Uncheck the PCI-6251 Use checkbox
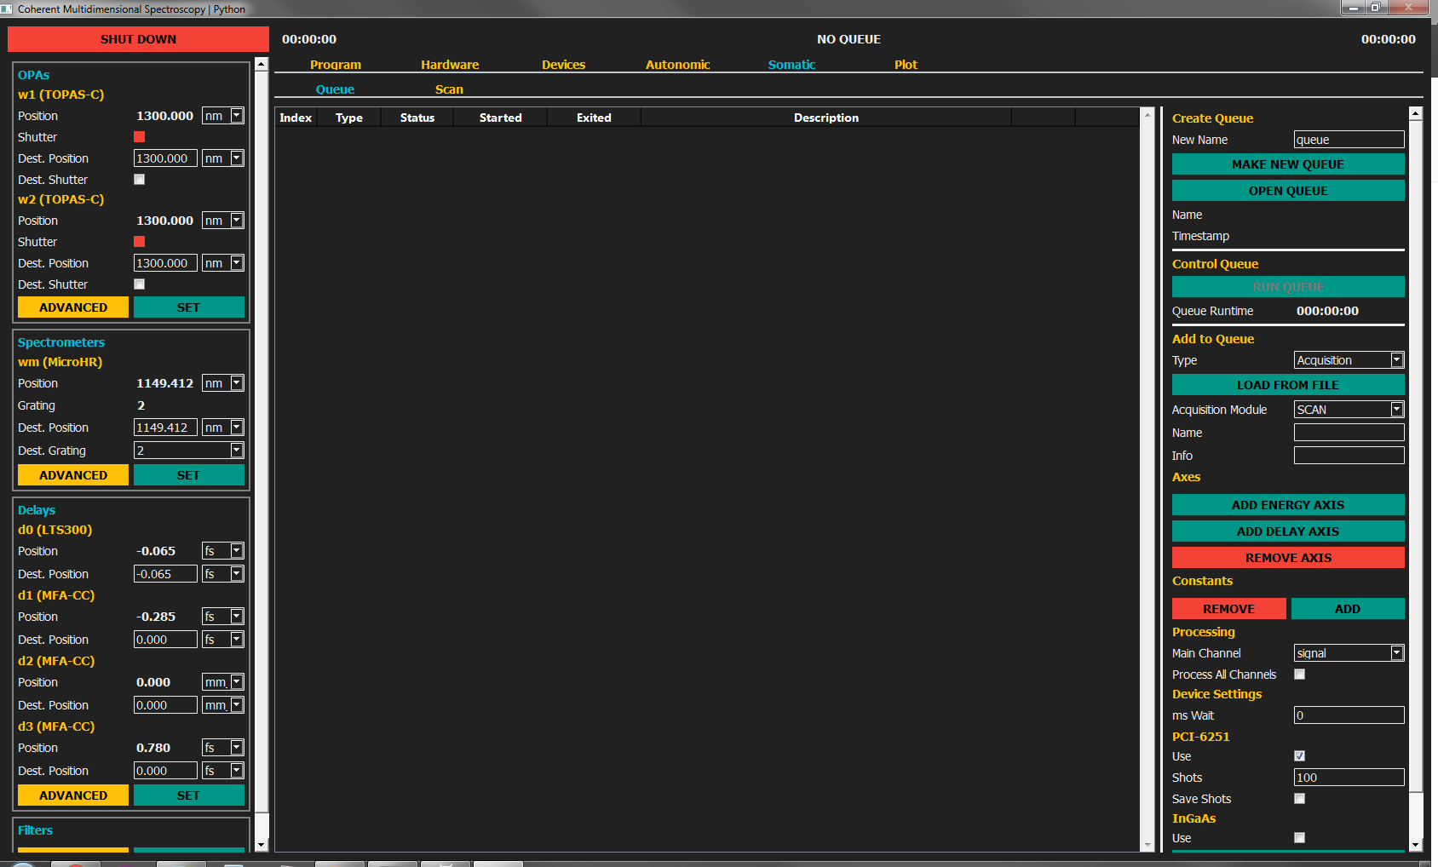Image resolution: width=1438 pixels, height=867 pixels. [1299, 756]
